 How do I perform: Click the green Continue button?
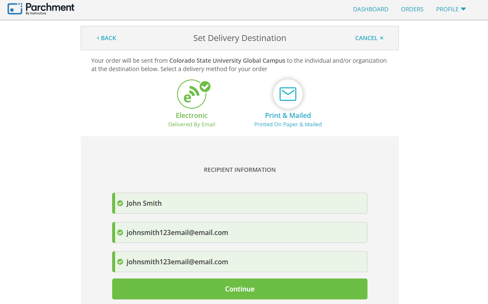(240, 289)
